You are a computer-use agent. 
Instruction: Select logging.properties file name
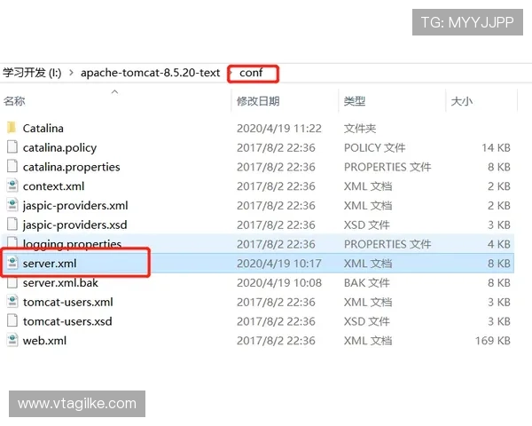pyautogui.click(x=72, y=243)
